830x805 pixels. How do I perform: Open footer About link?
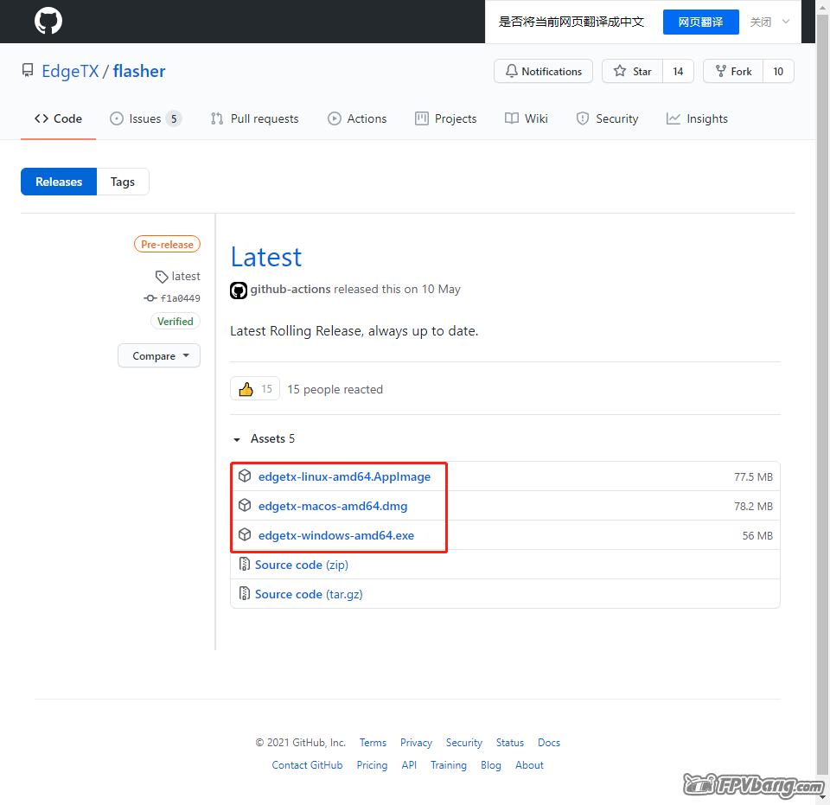pos(529,764)
